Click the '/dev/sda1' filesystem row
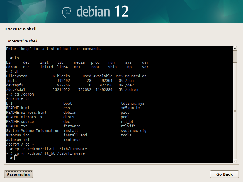 72,89
